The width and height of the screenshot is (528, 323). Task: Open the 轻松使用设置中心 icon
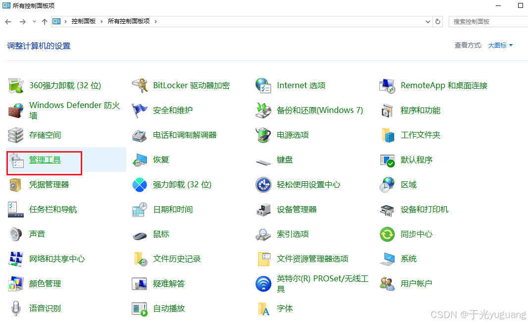click(x=264, y=185)
